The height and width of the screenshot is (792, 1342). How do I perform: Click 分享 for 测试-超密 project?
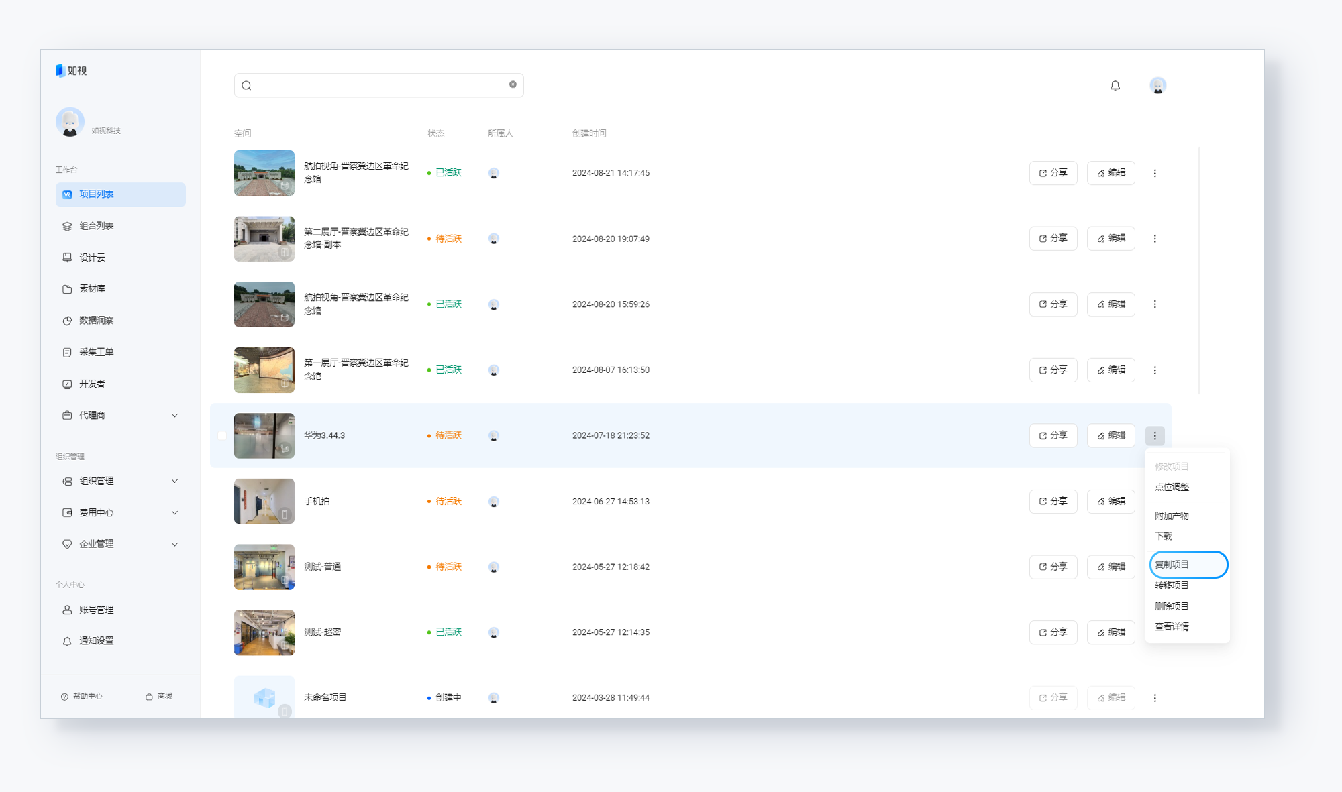1053,632
